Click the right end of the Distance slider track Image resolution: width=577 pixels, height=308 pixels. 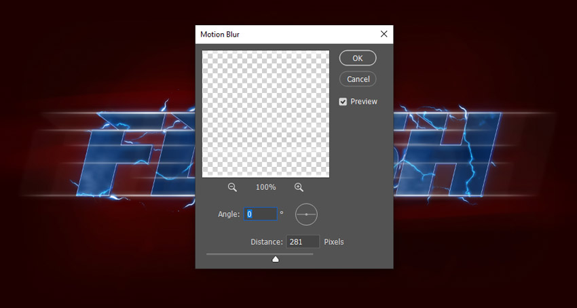point(312,254)
